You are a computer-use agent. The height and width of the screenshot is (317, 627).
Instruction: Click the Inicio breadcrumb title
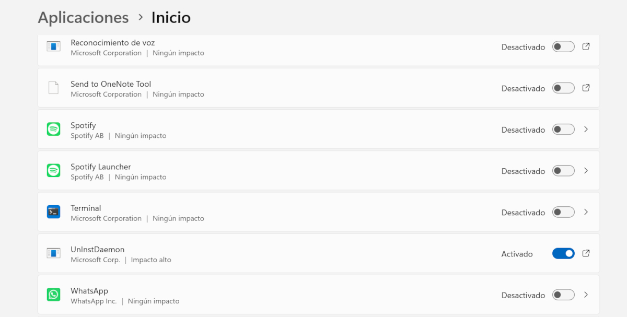pos(171,18)
